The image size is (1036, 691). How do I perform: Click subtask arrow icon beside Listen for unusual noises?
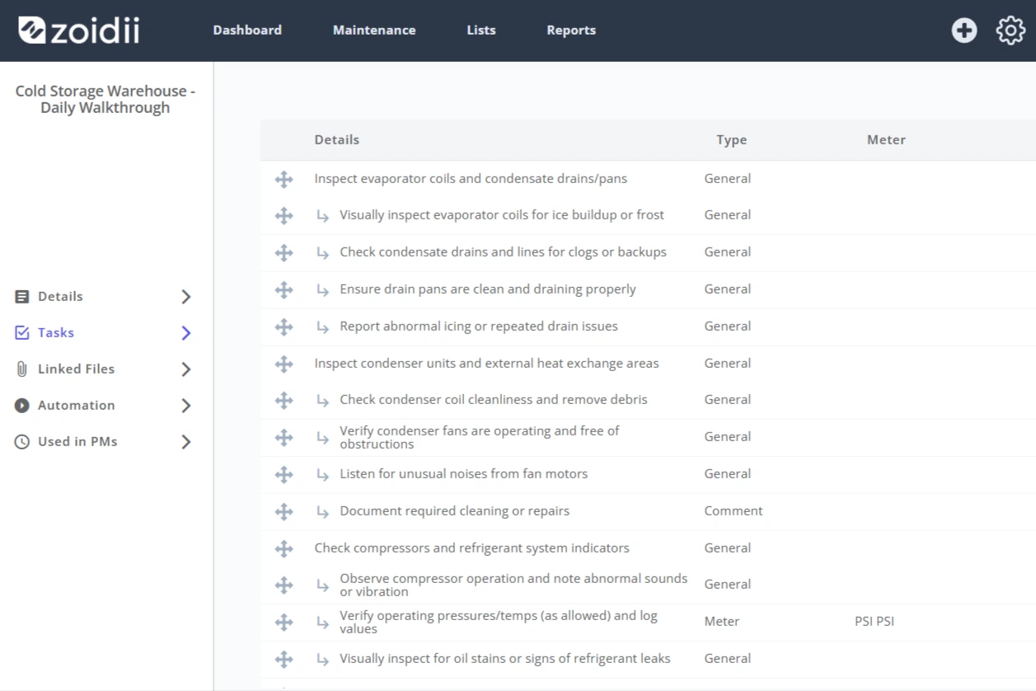[323, 474]
